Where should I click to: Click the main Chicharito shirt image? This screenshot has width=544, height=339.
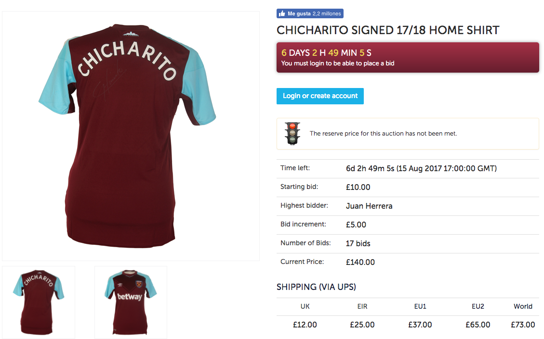[x=130, y=136]
